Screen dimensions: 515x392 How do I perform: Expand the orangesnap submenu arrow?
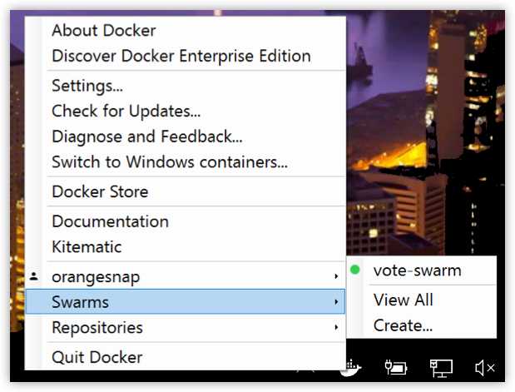pos(336,276)
